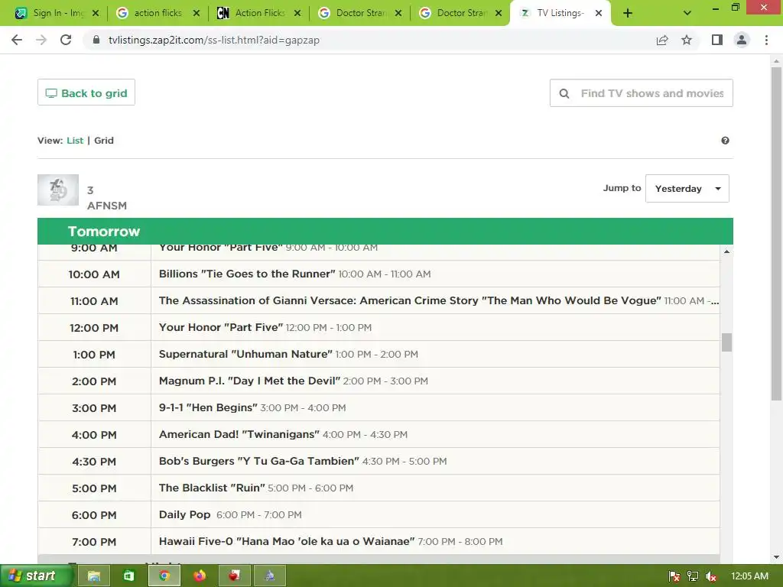Click Chrome icon in taskbar

tap(164, 576)
